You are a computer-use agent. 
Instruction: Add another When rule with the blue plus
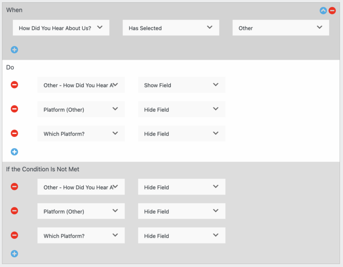(x=15, y=50)
